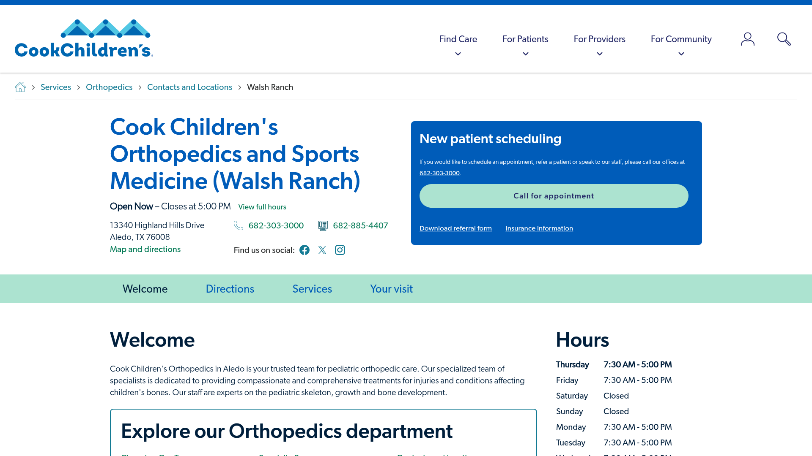Click the Call for appointment button
This screenshot has height=456, width=812.
tap(554, 196)
